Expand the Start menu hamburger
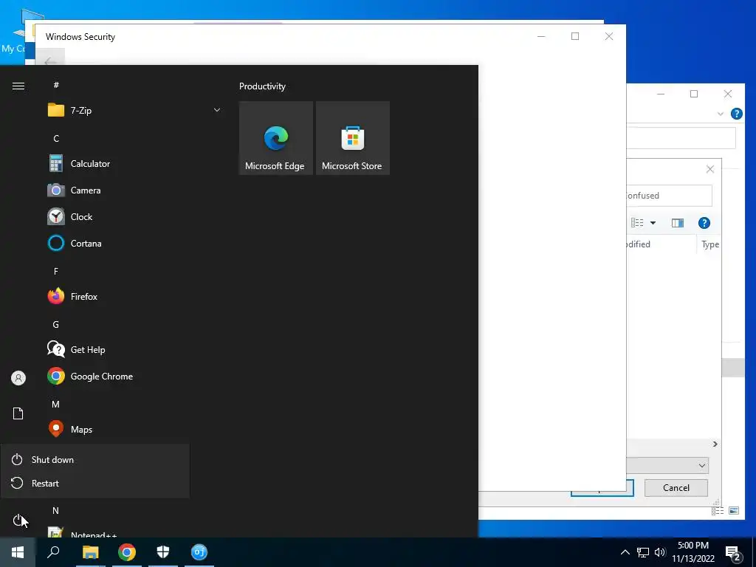756x567 pixels. [18, 86]
